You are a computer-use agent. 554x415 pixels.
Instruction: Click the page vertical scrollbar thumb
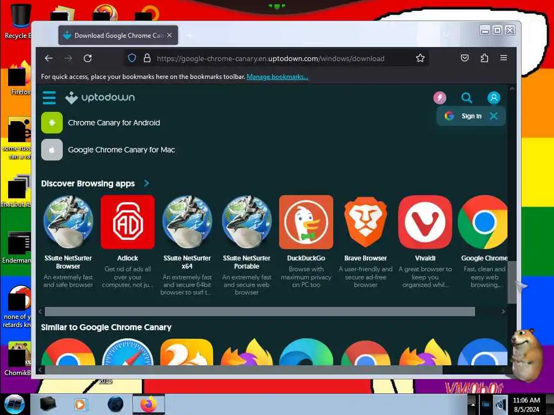[x=512, y=282]
